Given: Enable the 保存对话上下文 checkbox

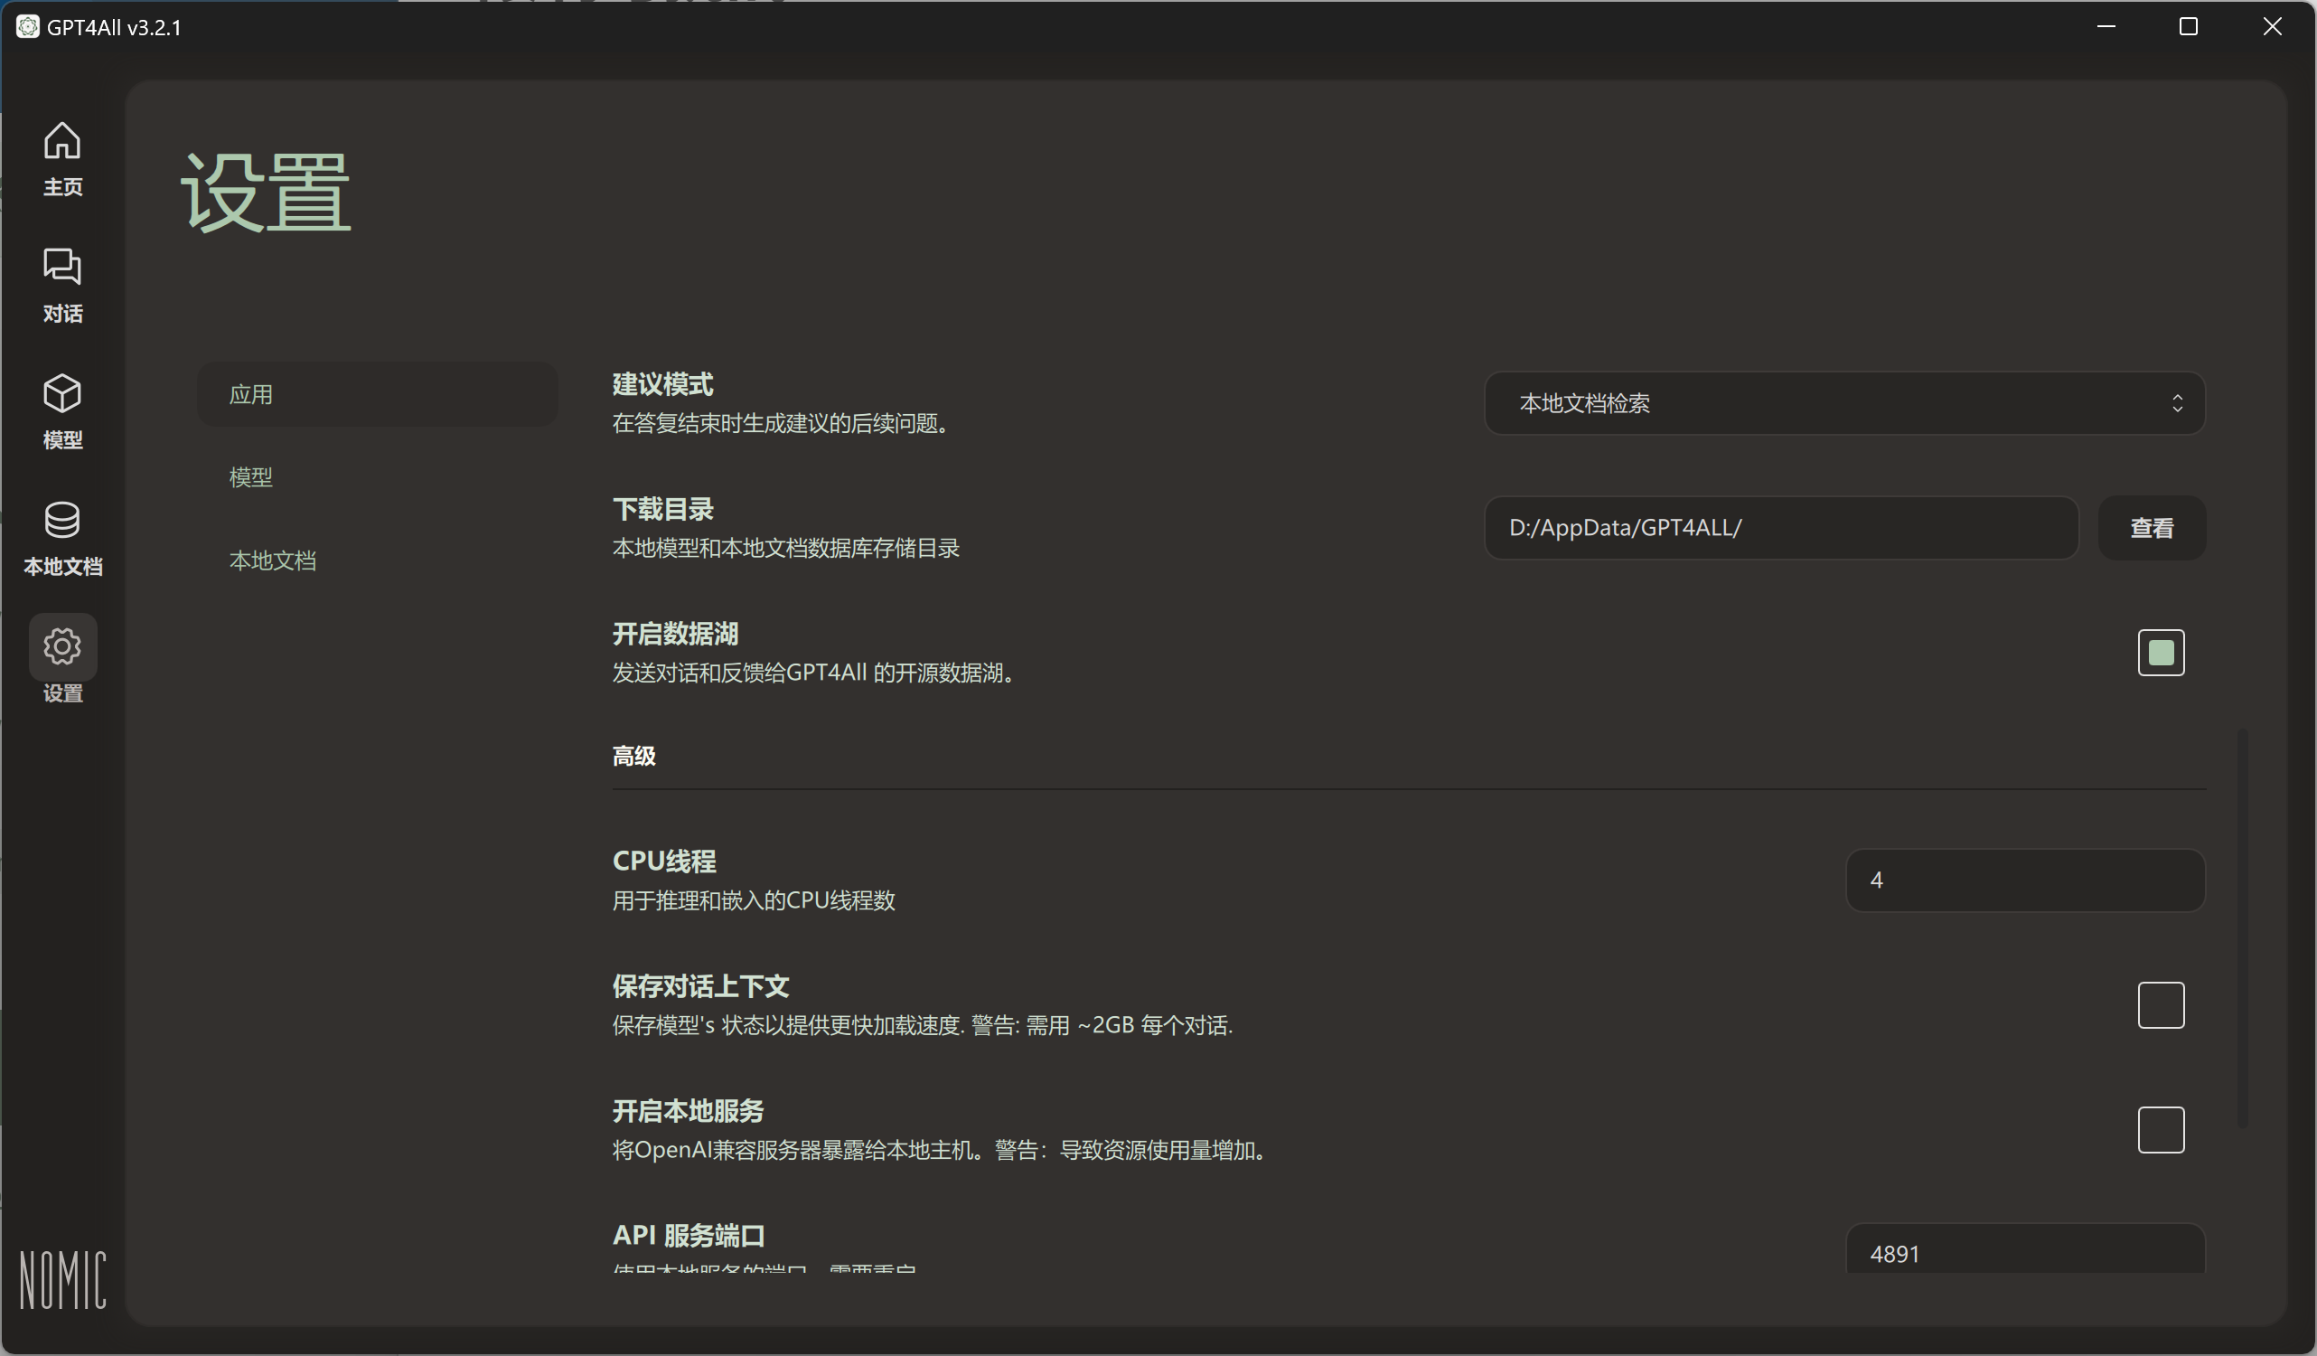Looking at the screenshot, I should [2161, 1005].
